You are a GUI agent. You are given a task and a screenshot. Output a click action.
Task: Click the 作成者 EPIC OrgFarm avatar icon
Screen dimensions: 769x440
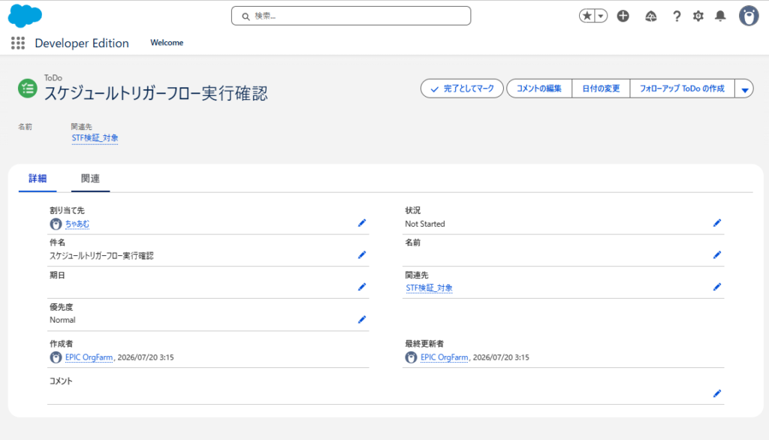pos(56,357)
